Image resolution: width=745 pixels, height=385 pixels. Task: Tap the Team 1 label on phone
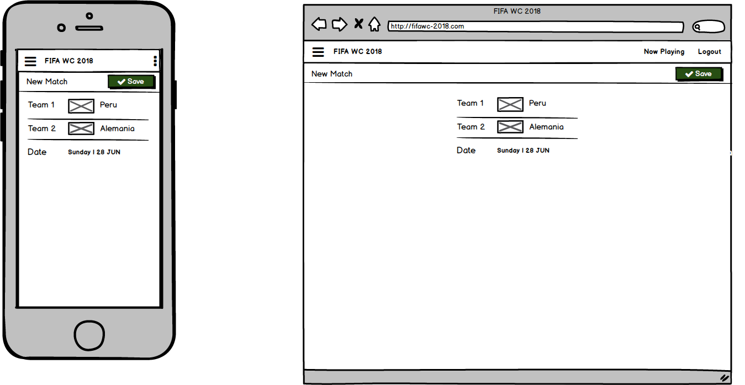point(41,105)
